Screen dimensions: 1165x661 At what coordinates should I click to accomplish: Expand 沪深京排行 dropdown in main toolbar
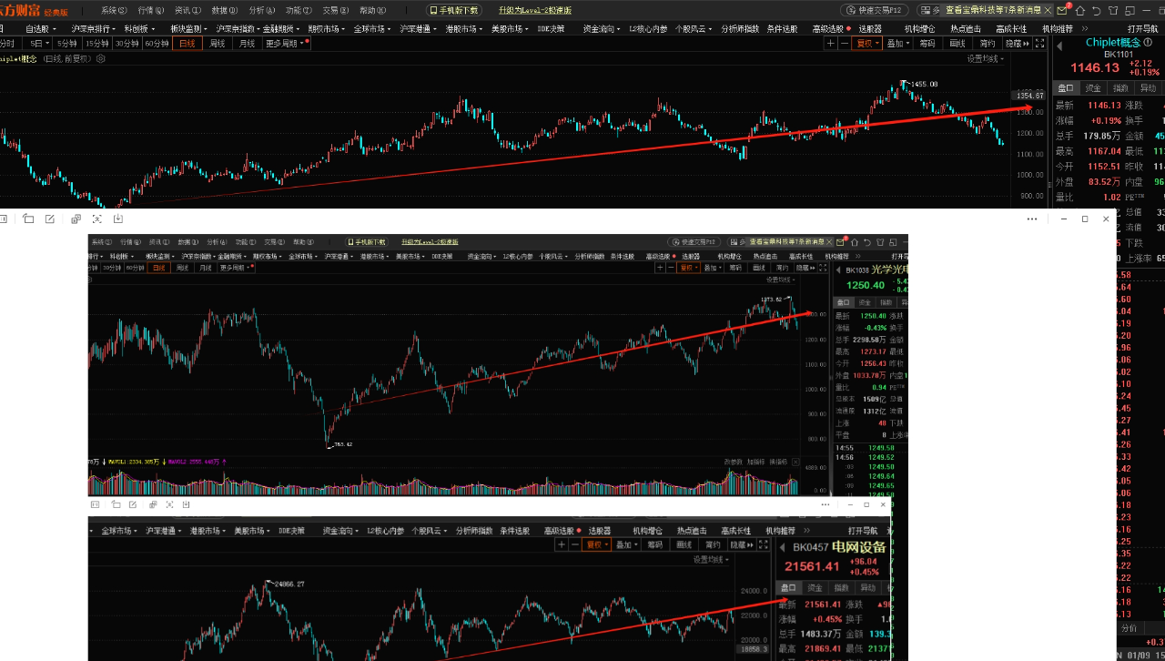[x=95, y=28]
